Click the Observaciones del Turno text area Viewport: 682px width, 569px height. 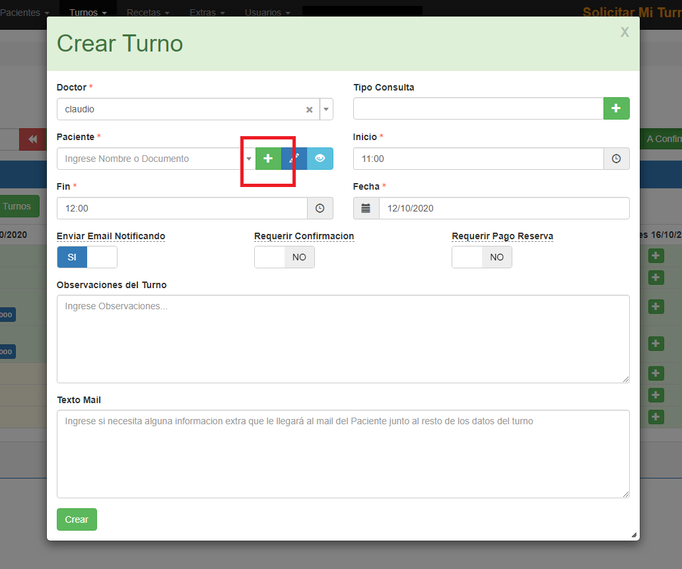tap(343, 338)
